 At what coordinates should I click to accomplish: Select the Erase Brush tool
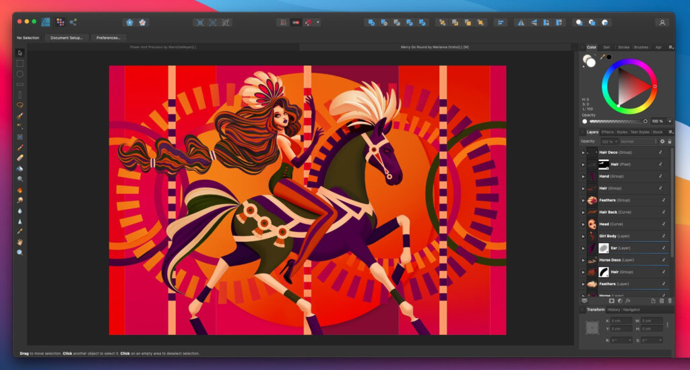tap(20, 158)
